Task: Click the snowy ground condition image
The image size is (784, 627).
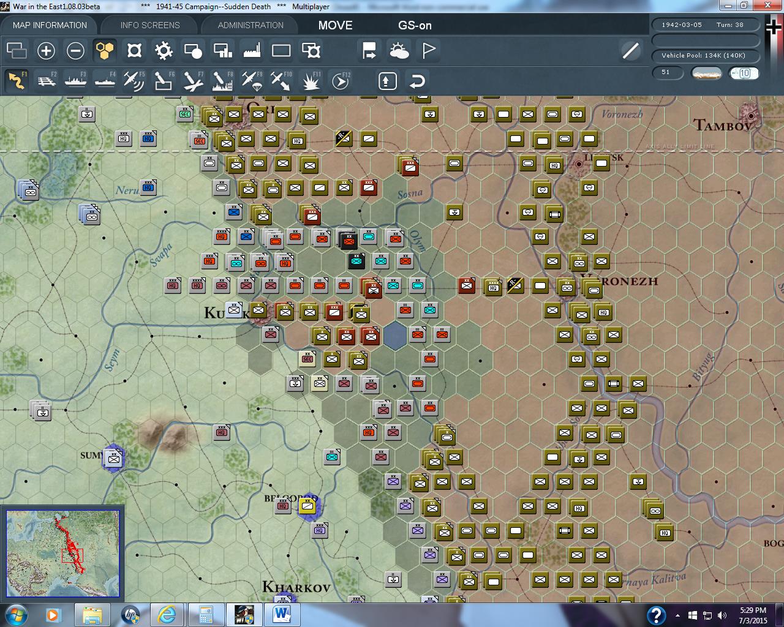Action: (x=706, y=73)
